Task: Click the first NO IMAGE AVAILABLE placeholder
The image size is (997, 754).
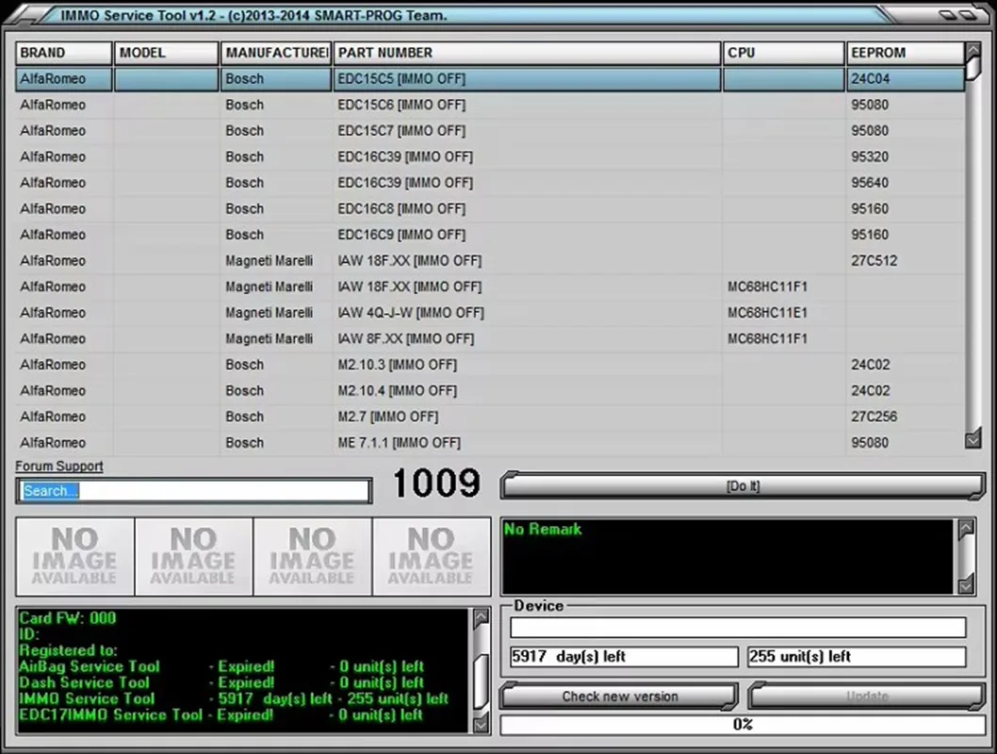Action: coord(74,555)
